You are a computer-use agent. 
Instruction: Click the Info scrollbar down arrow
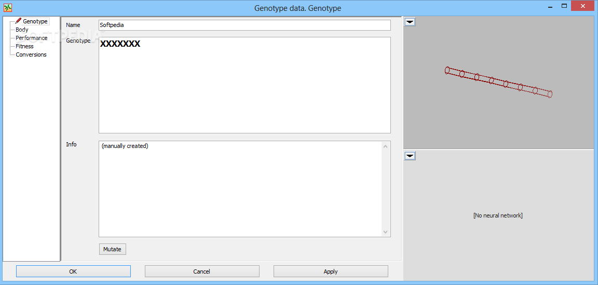[385, 232]
